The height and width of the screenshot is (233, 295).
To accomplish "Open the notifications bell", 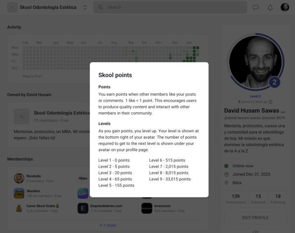I will click(x=270, y=7).
